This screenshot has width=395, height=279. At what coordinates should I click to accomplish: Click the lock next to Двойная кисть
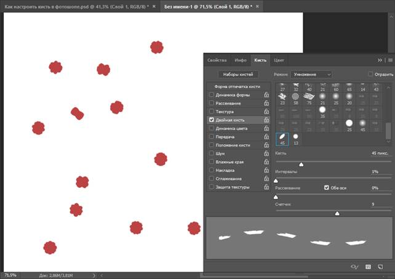[x=266, y=120]
